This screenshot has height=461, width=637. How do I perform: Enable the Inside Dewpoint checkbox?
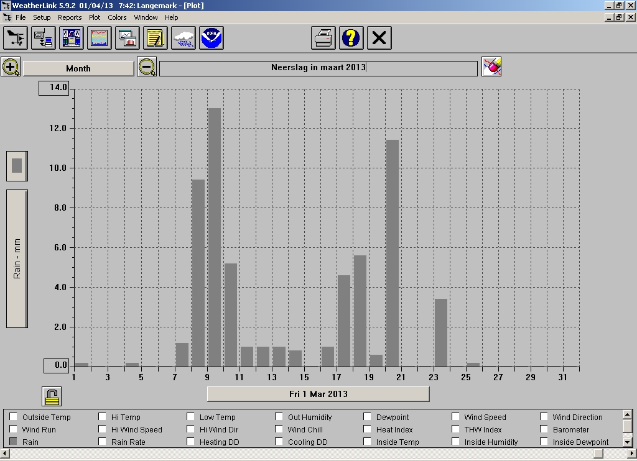coord(544,442)
